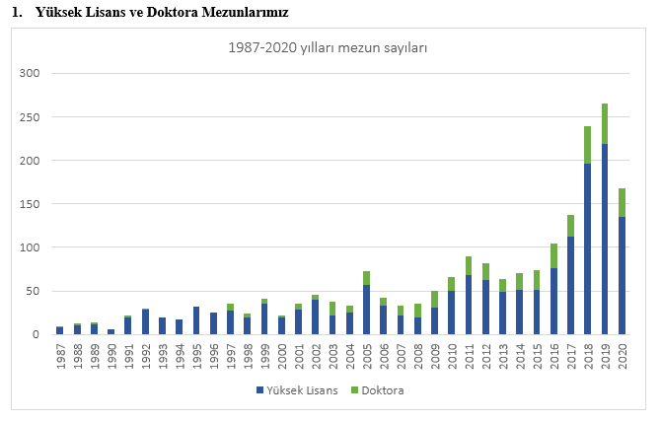Screen dimensions: 661x421
Task: Click the green Doktora legend swatch
Action: coord(354,390)
